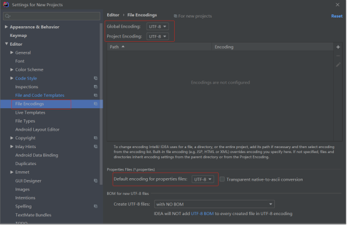This screenshot has width=347, height=225.
Task: Click project-level icon next to GUI Designer
Action: point(96,181)
